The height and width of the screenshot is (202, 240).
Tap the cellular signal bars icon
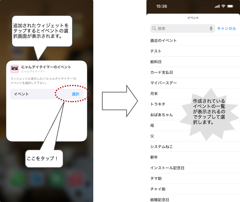pyautogui.click(x=217, y=6)
